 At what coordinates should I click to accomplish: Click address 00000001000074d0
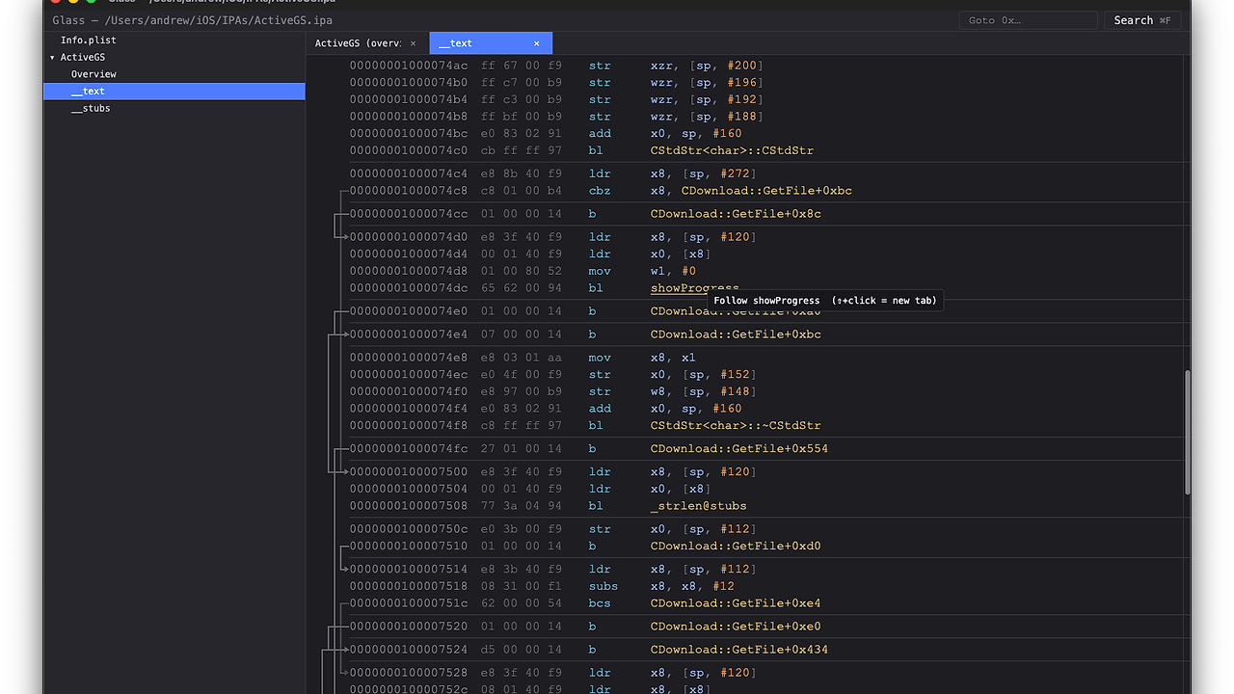[x=408, y=237]
